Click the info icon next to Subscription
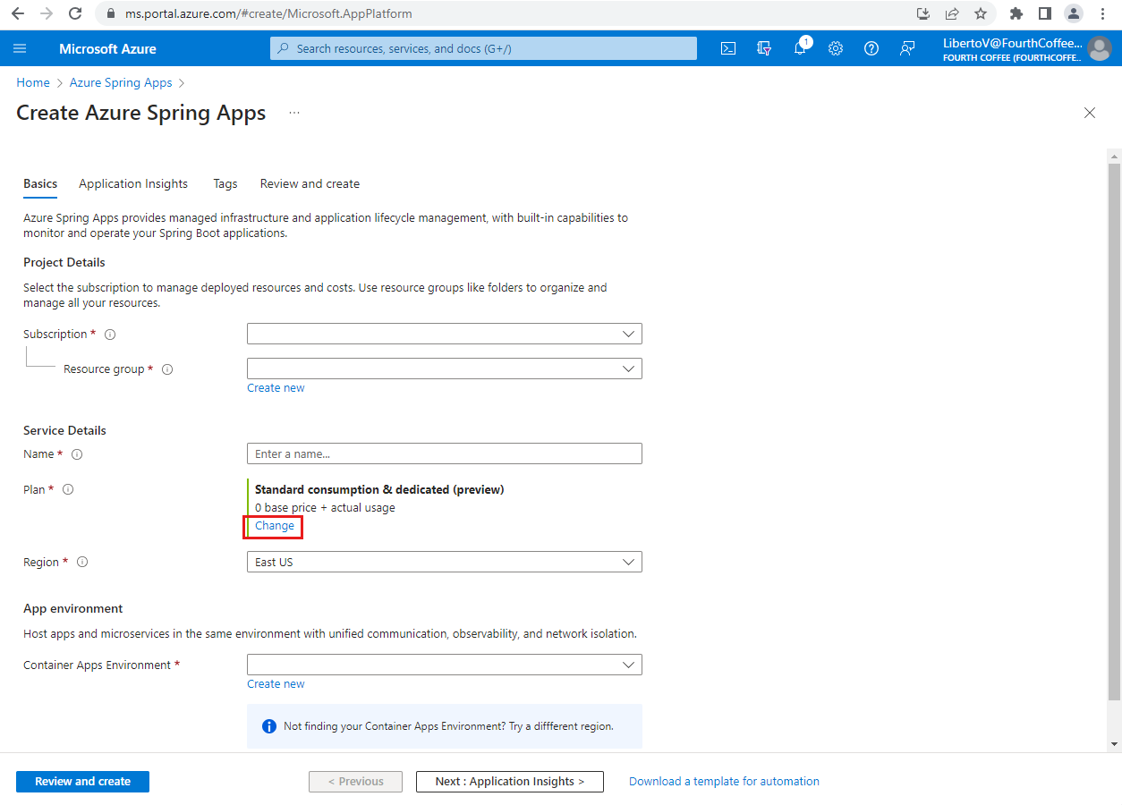 click(110, 335)
